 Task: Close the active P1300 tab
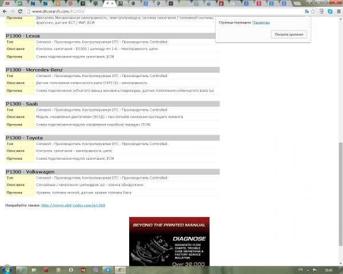coord(113,3)
